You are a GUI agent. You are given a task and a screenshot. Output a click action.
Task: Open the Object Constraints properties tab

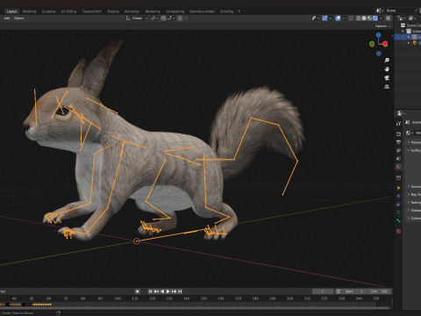pyautogui.click(x=398, y=204)
